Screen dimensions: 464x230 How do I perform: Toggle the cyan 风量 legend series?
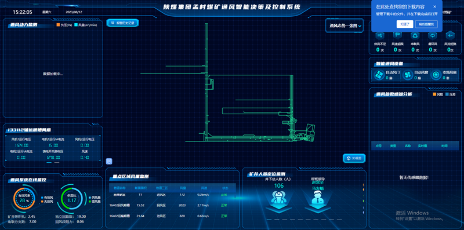click(85, 25)
